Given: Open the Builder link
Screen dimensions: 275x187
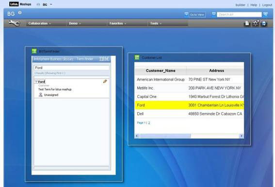Looking at the screenshot, I should [x=240, y=5].
